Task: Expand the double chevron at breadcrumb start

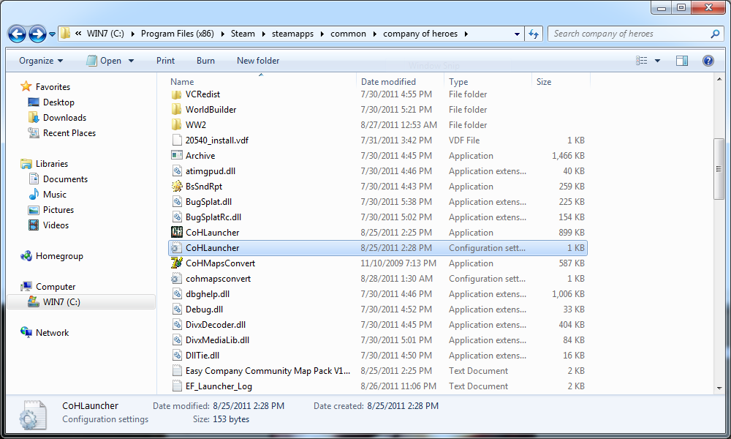Action: [78, 34]
